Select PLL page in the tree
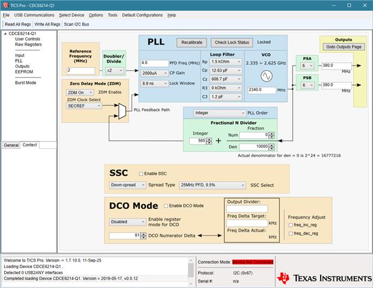373x288 pixels. tap(19, 61)
